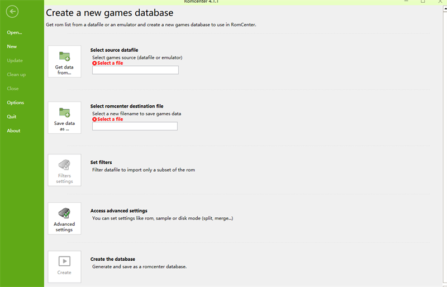This screenshot has height=287, width=447.
Task: Choose Clean up in the sidebar
Action: point(16,75)
